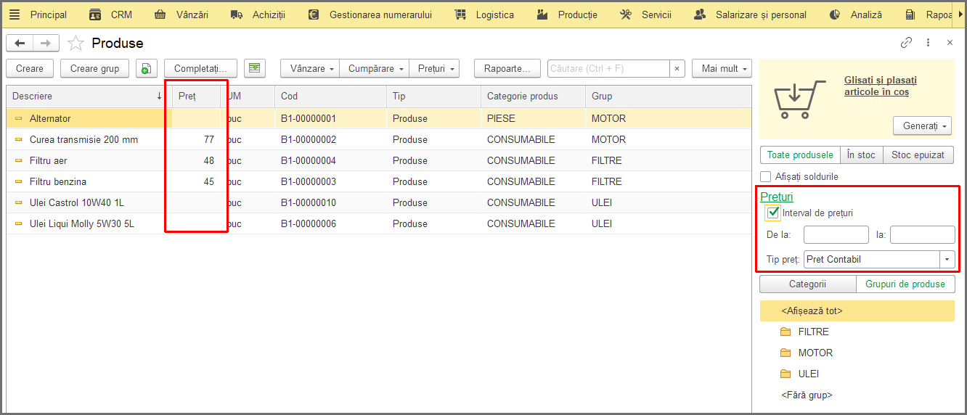Select the Stoc epuizat filter toggle
967x415 pixels.
(918, 155)
